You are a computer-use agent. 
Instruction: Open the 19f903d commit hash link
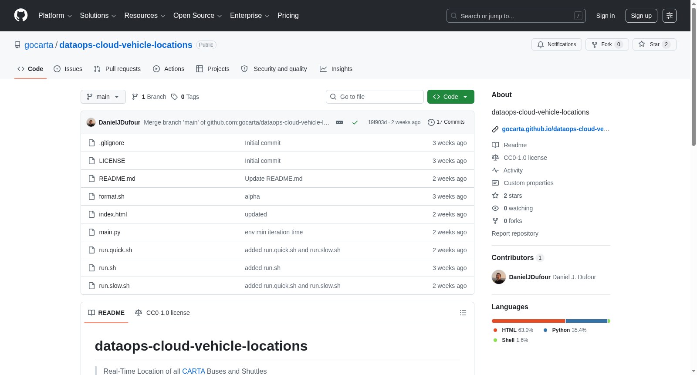pos(377,122)
